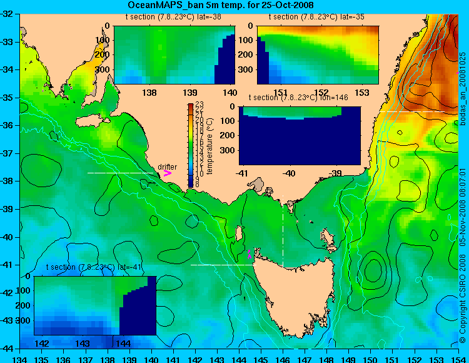This screenshot has width=469, height=363.
Task: Click the '-34' latitude tick label on main axis
Action: [7, 69]
